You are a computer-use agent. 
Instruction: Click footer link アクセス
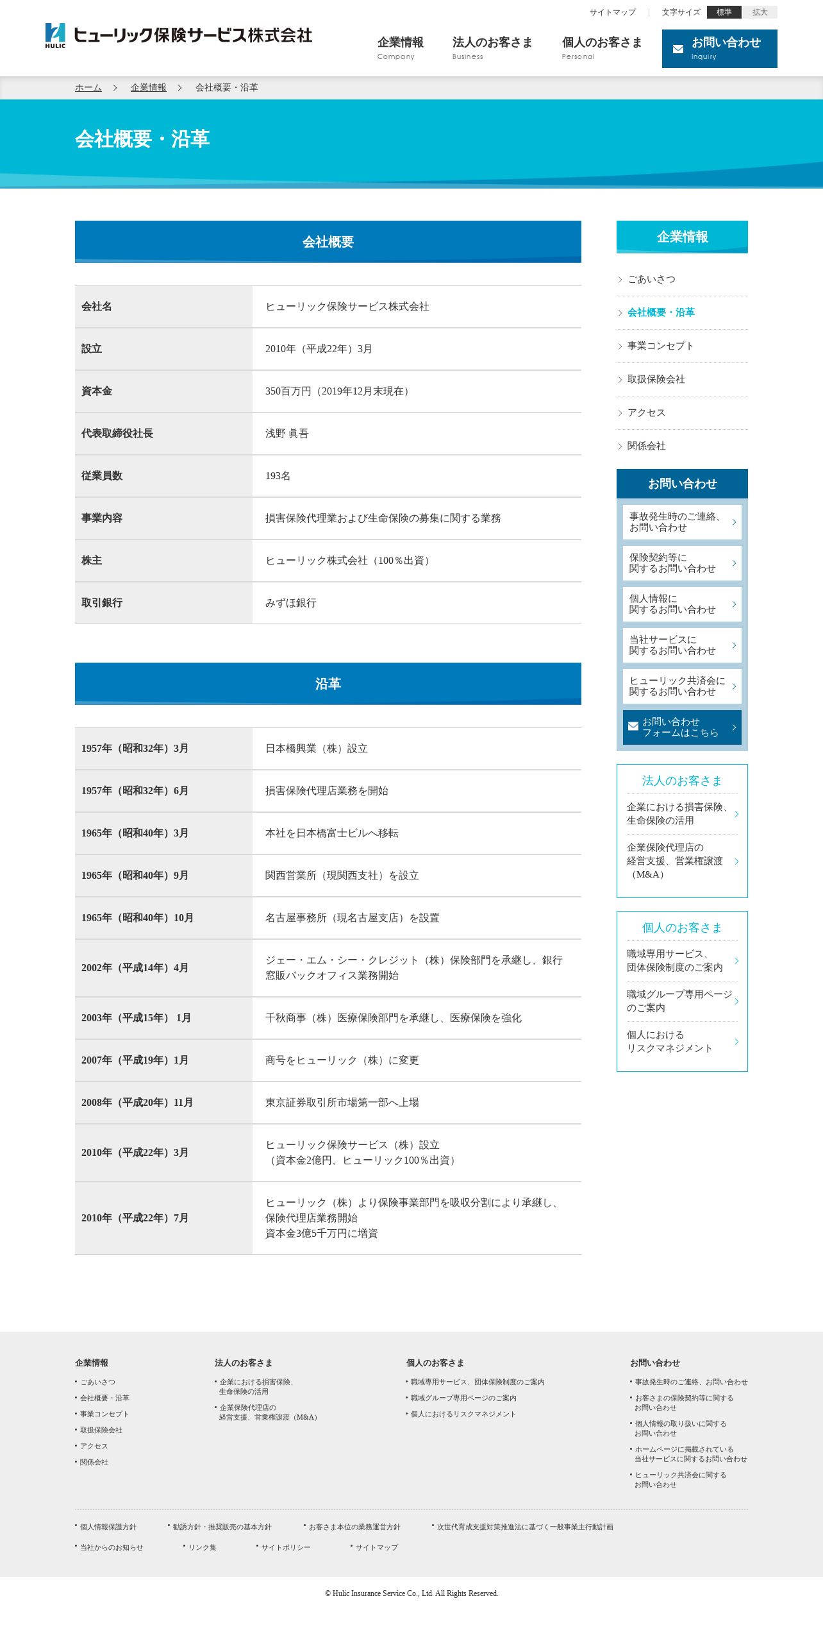(94, 1447)
